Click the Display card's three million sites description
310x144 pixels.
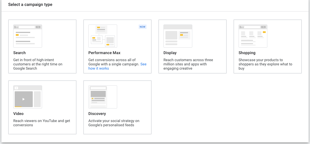click(188, 64)
